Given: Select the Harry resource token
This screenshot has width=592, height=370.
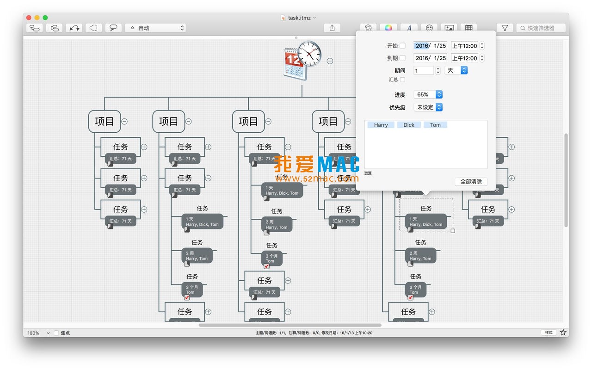Looking at the screenshot, I should click(381, 125).
